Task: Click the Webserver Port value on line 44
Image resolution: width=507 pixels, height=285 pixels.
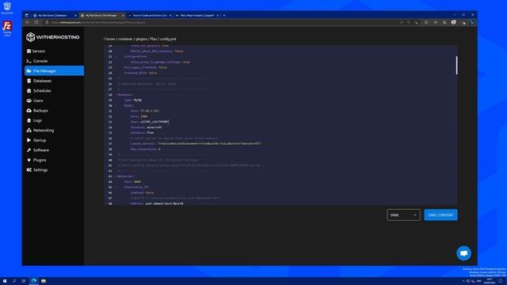Action: [x=137, y=181]
